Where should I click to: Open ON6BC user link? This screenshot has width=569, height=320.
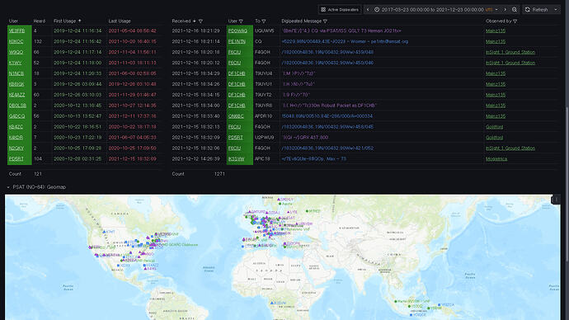pyautogui.click(x=236, y=116)
